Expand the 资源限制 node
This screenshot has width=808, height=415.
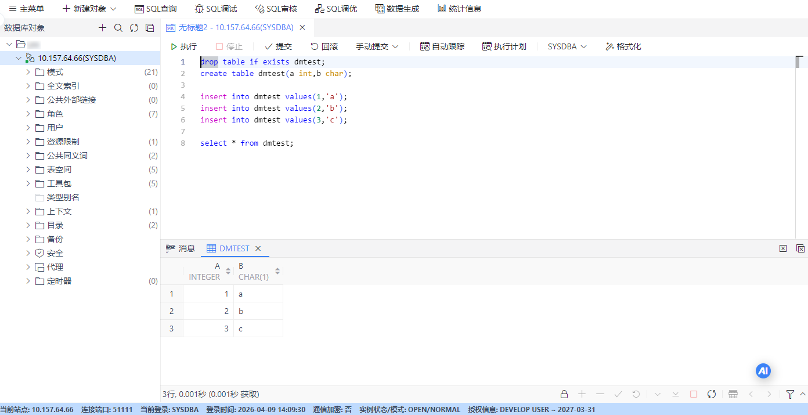[x=28, y=142]
